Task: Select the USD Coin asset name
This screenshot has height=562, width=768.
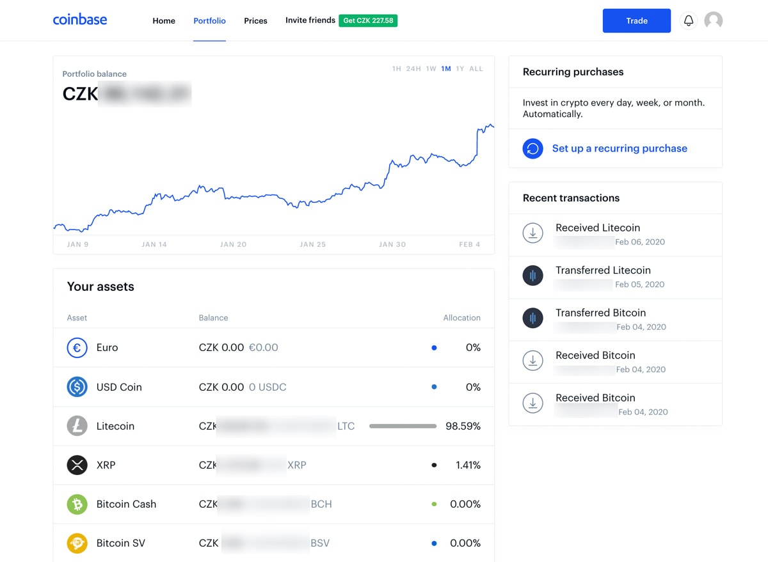Action: coord(119,387)
